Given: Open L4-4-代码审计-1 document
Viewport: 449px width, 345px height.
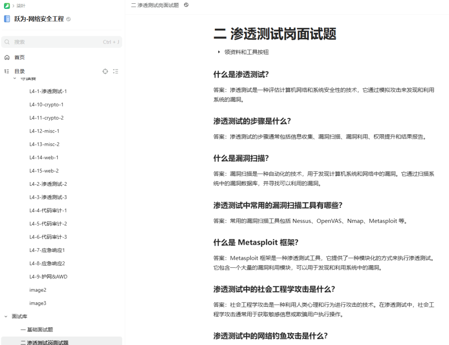Looking at the screenshot, I should [48, 210].
